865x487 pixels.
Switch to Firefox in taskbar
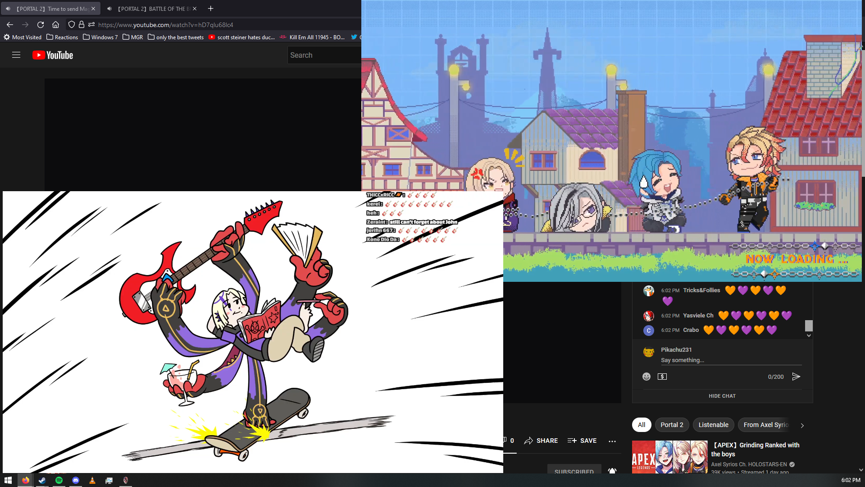click(25, 480)
